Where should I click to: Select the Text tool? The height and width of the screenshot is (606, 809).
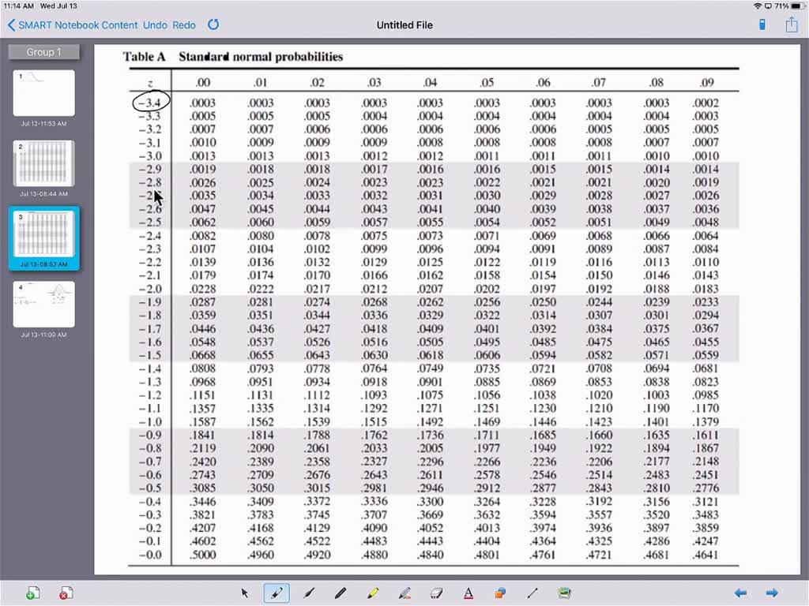468,593
